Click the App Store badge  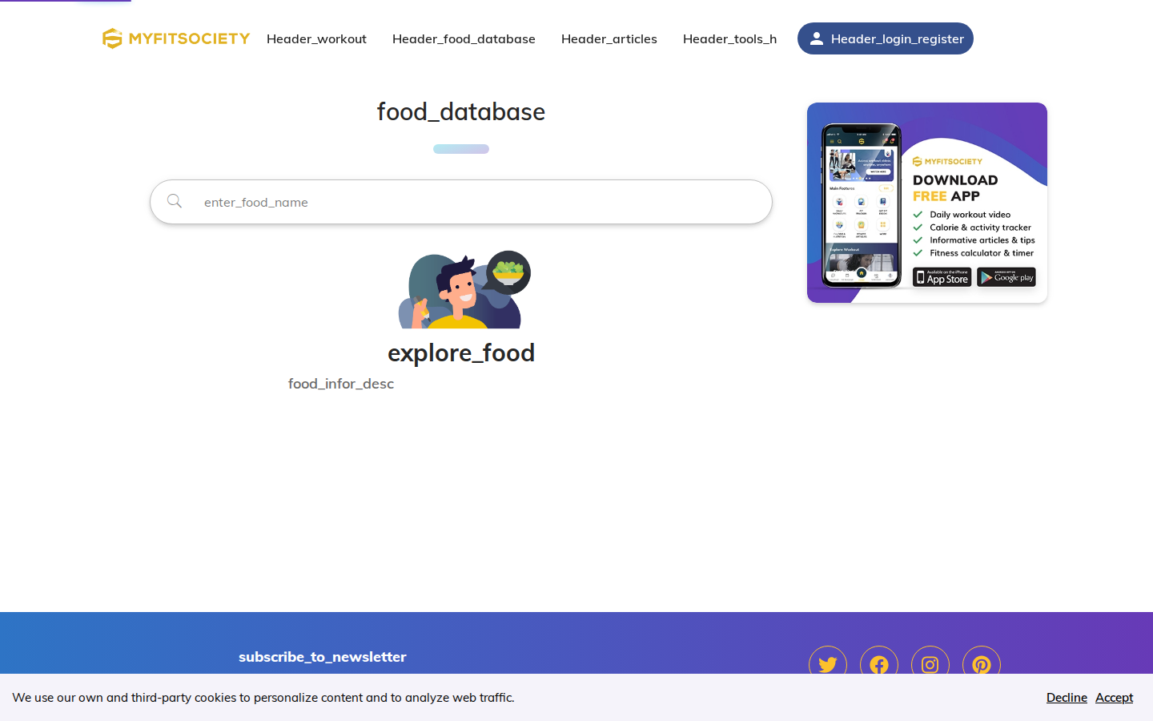[x=942, y=277]
